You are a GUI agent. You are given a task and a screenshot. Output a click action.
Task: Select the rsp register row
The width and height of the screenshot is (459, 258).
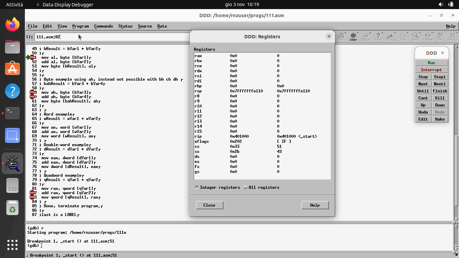[x=262, y=91]
